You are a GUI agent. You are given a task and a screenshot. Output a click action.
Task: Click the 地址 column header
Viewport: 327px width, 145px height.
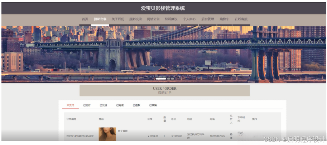click(189, 119)
